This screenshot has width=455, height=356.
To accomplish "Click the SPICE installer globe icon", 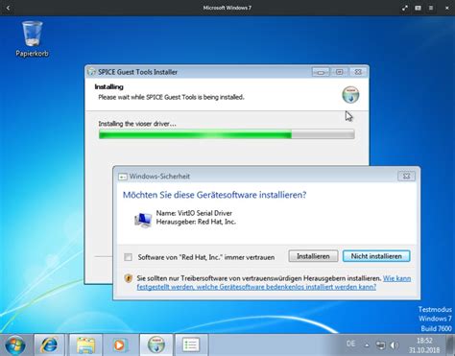I will pyautogui.click(x=350, y=95).
